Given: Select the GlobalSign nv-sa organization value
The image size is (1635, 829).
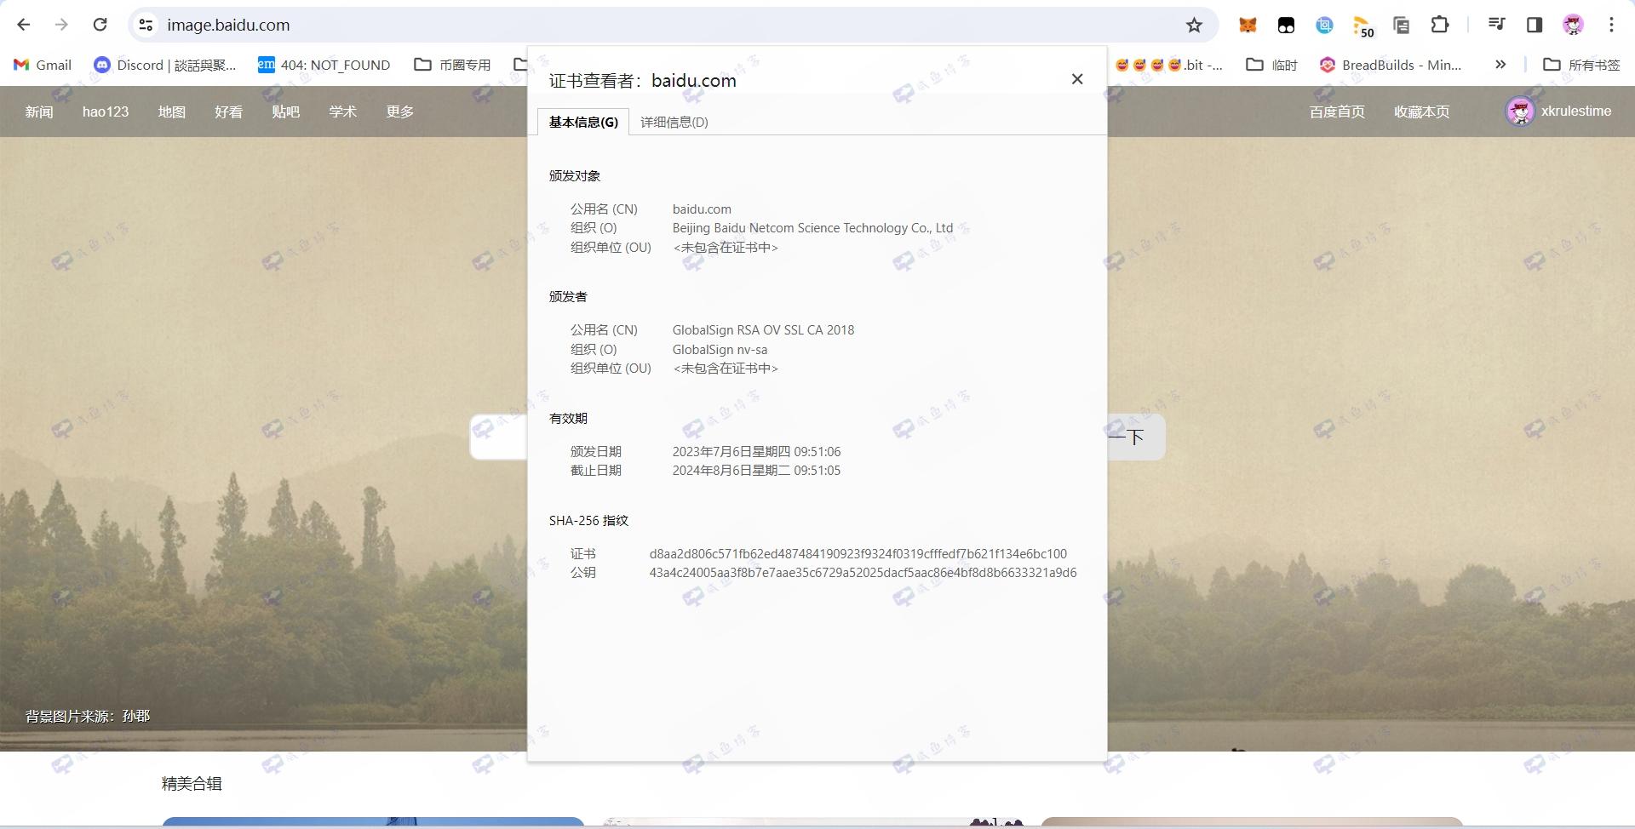Looking at the screenshot, I should tap(720, 349).
